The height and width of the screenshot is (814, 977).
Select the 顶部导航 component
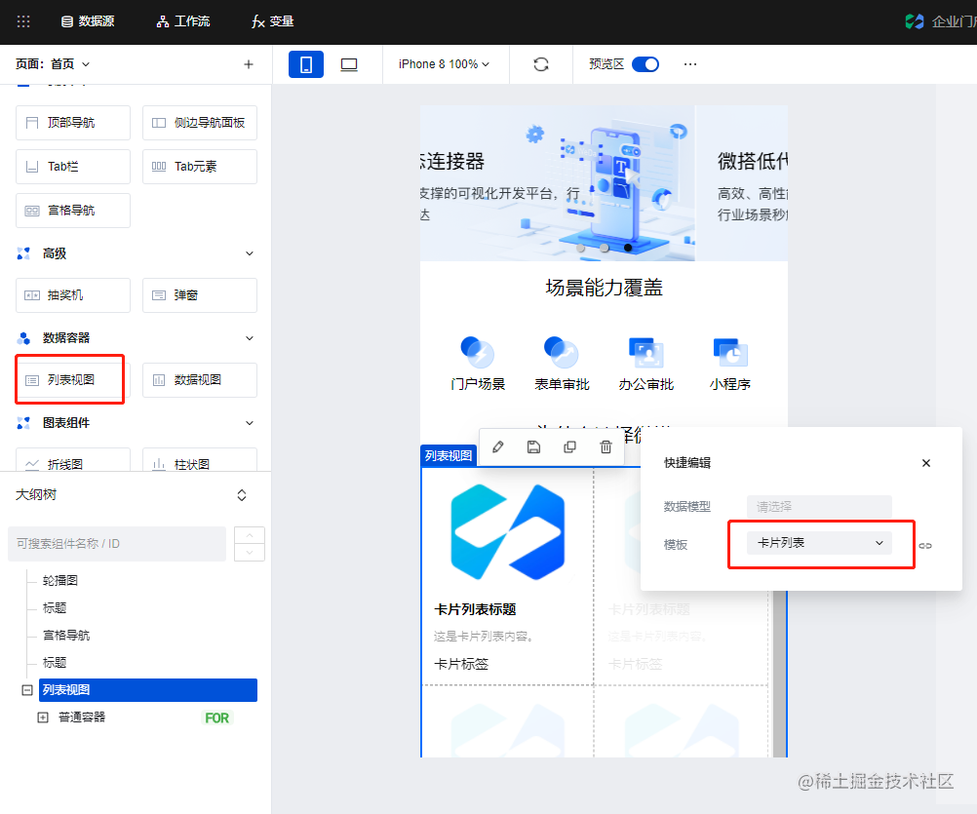coord(73,123)
